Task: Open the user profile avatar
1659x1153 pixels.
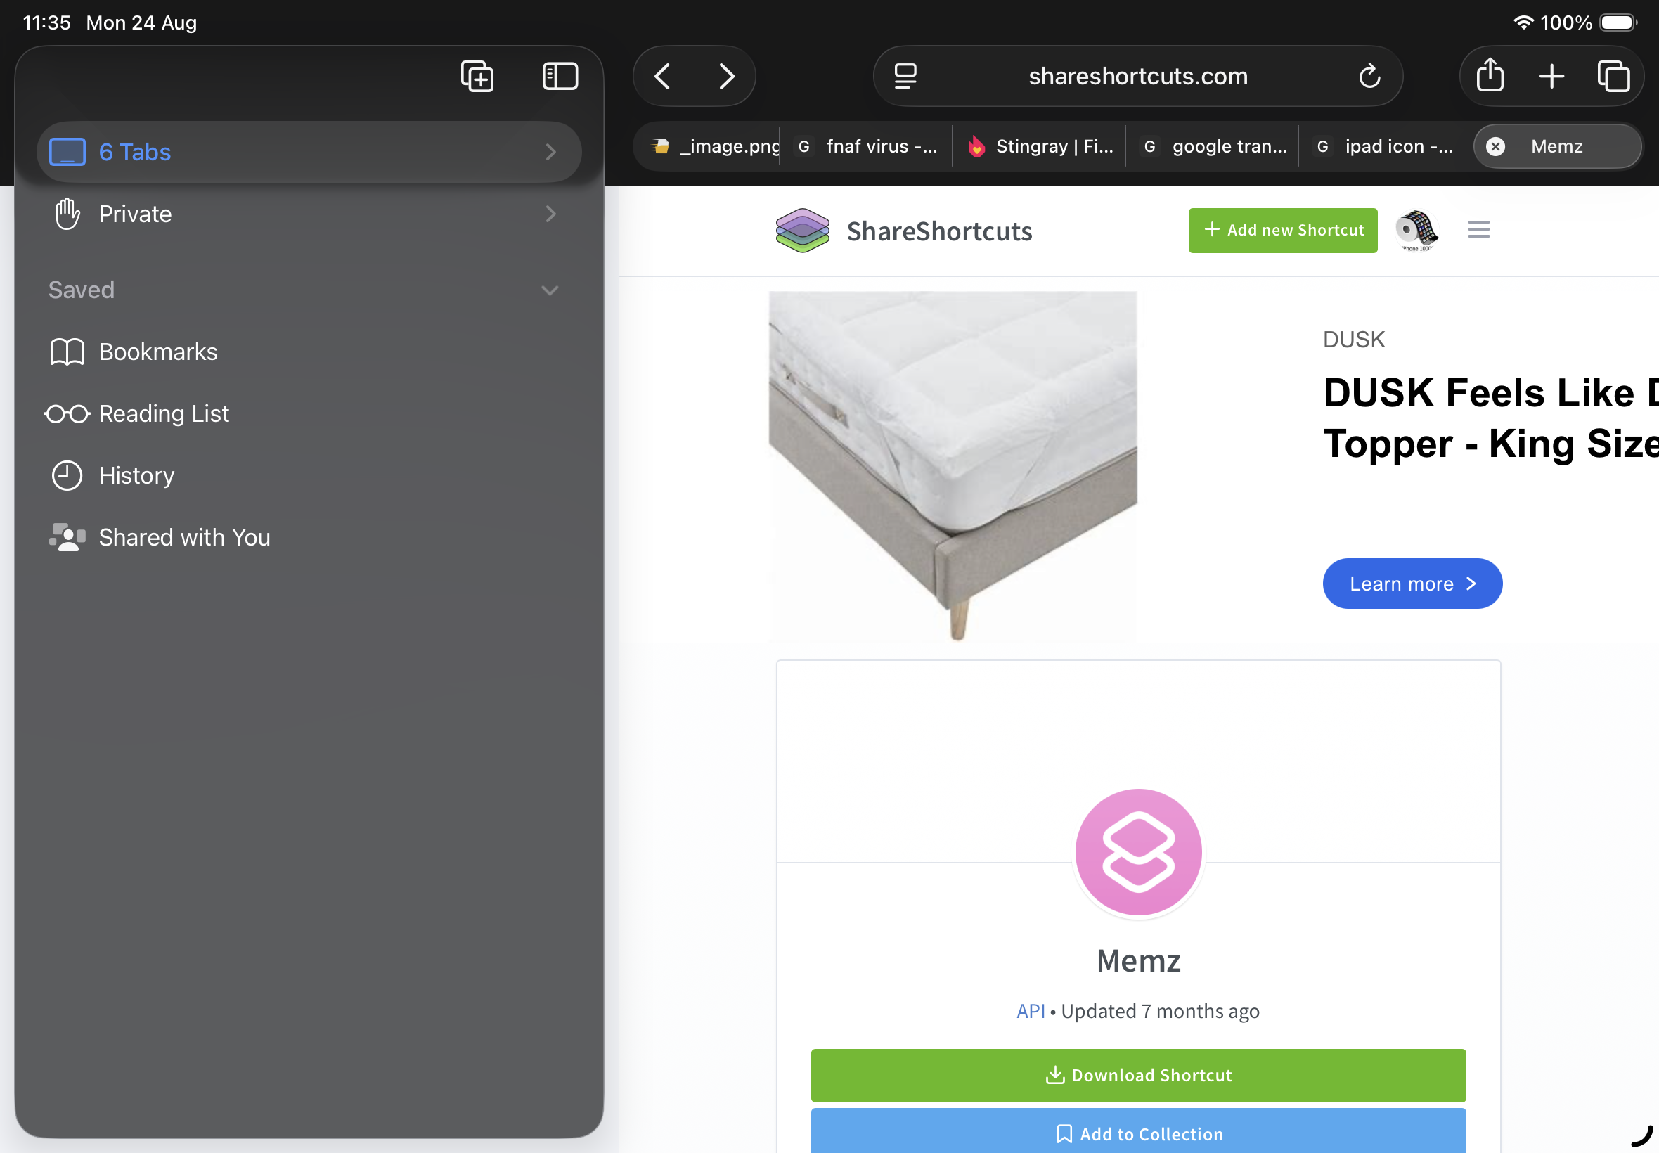Action: coord(1416,231)
